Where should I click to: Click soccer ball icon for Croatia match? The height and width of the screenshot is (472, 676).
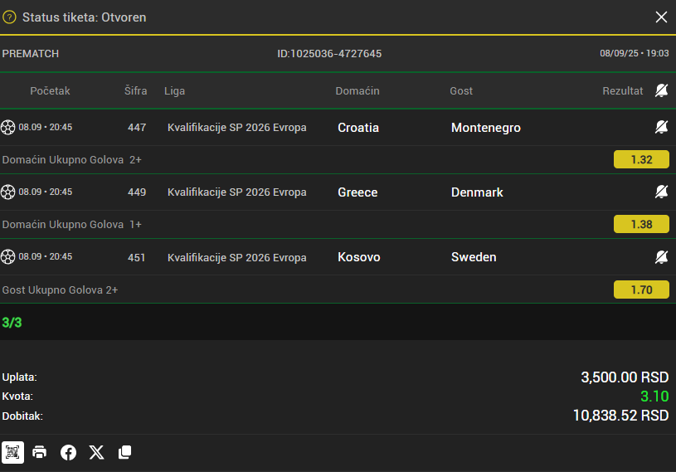pyautogui.click(x=7, y=127)
